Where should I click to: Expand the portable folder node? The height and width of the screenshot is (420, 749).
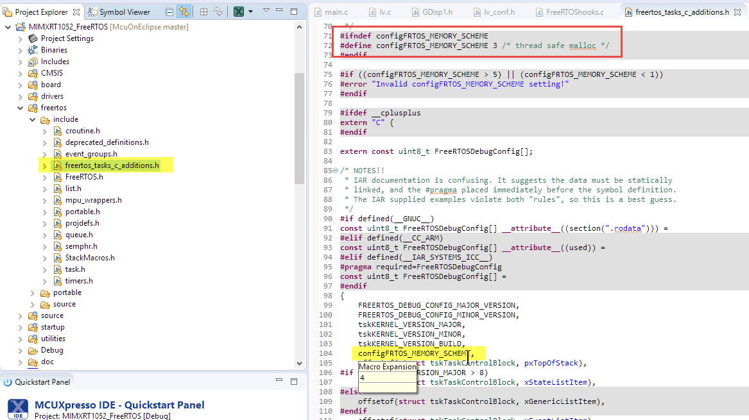tap(33, 292)
